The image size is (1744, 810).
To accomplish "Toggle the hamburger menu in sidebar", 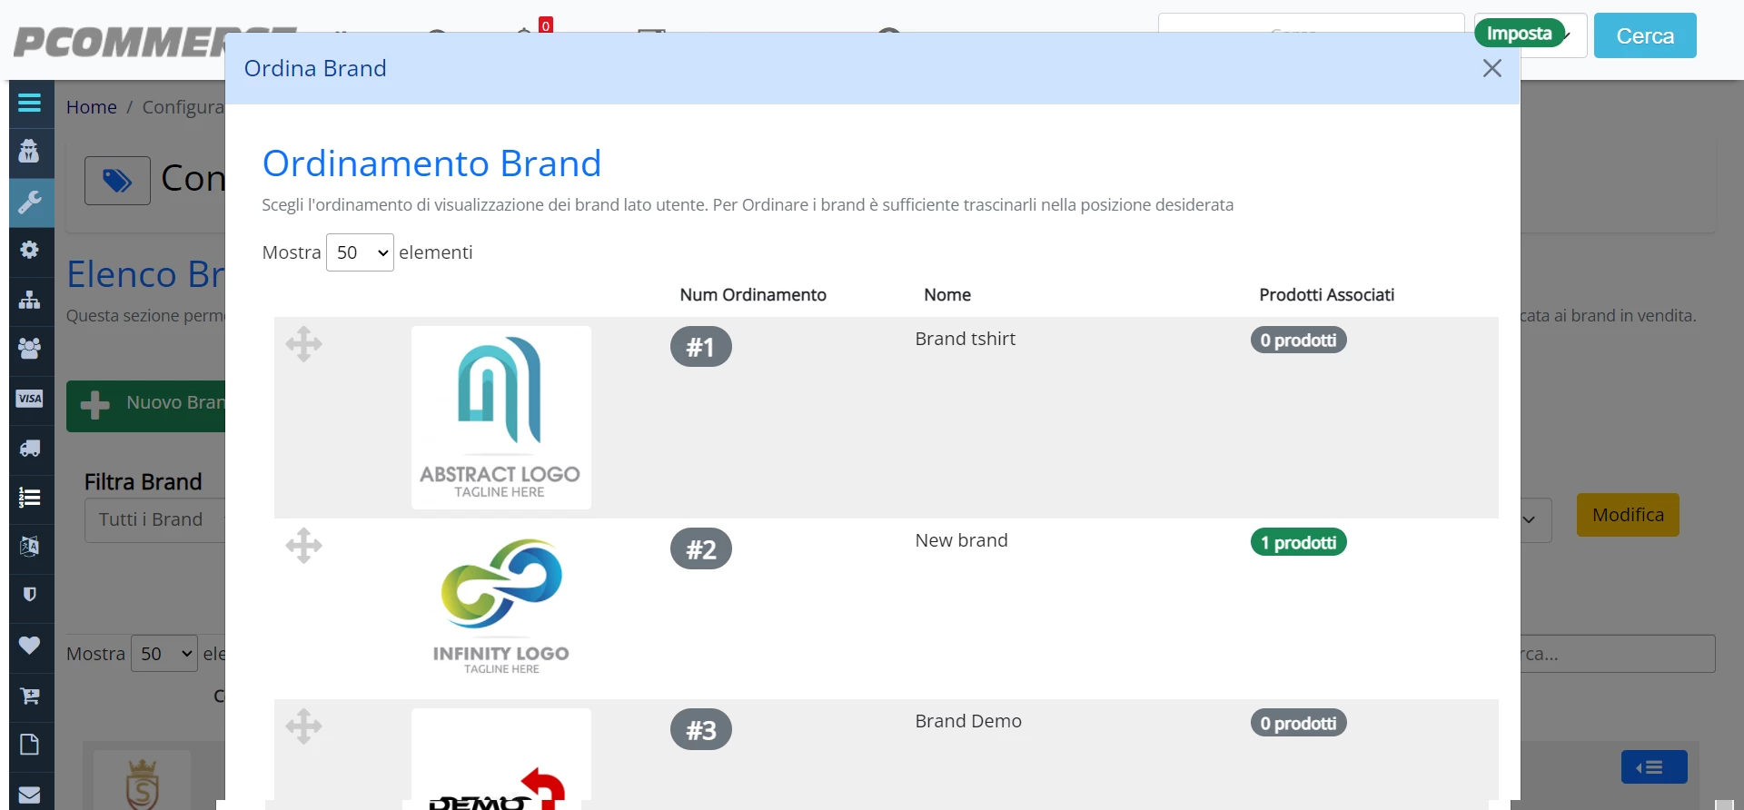I will [30, 103].
